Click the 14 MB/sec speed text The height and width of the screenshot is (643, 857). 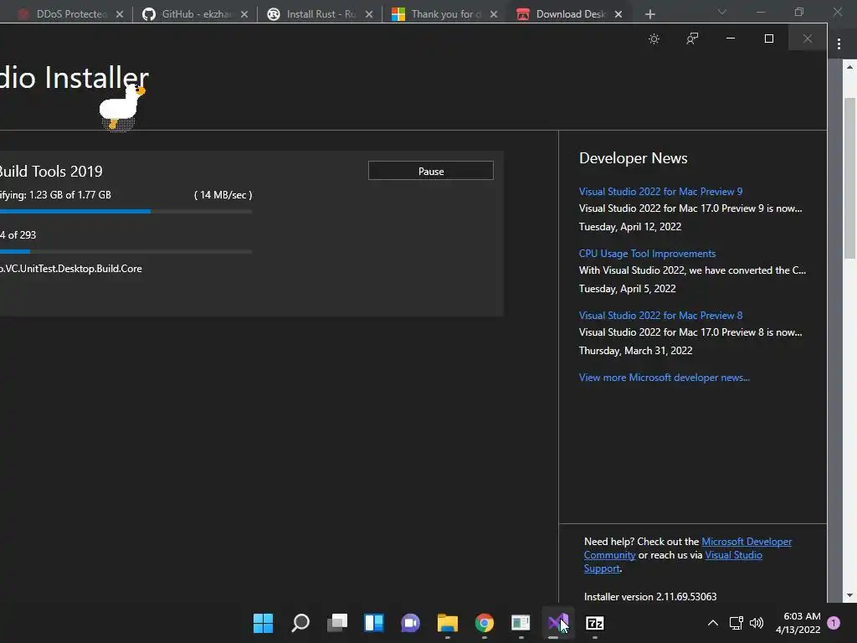click(x=223, y=194)
